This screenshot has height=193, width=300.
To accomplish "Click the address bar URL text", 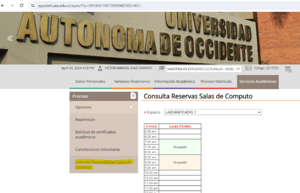I will click(x=90, y=6).
